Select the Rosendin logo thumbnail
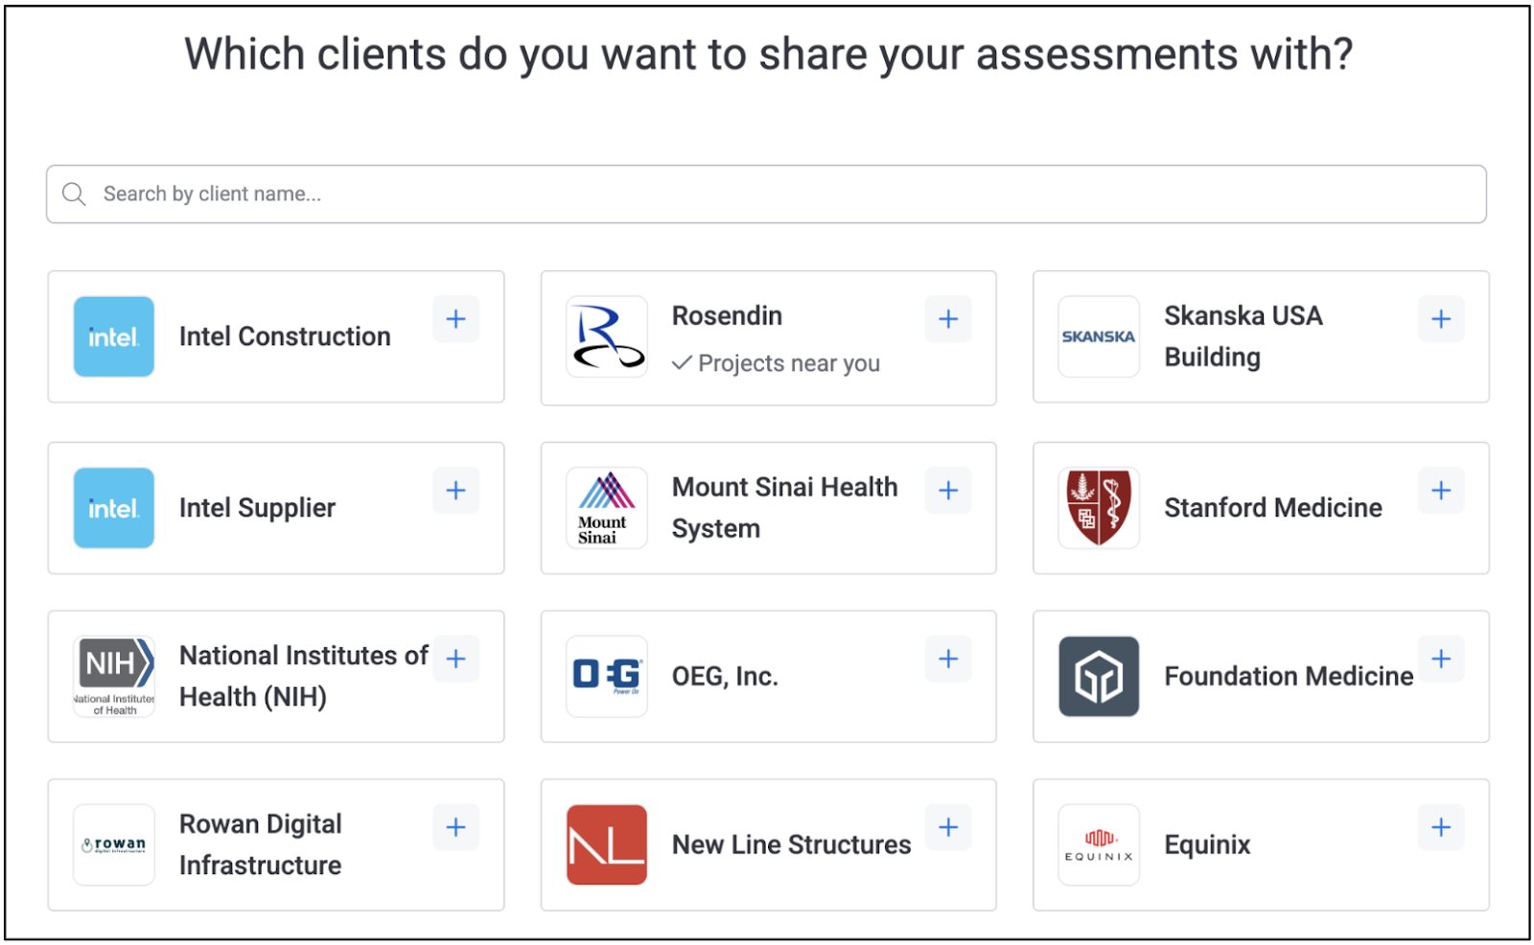1534x945 pixels. pos(607,336)
